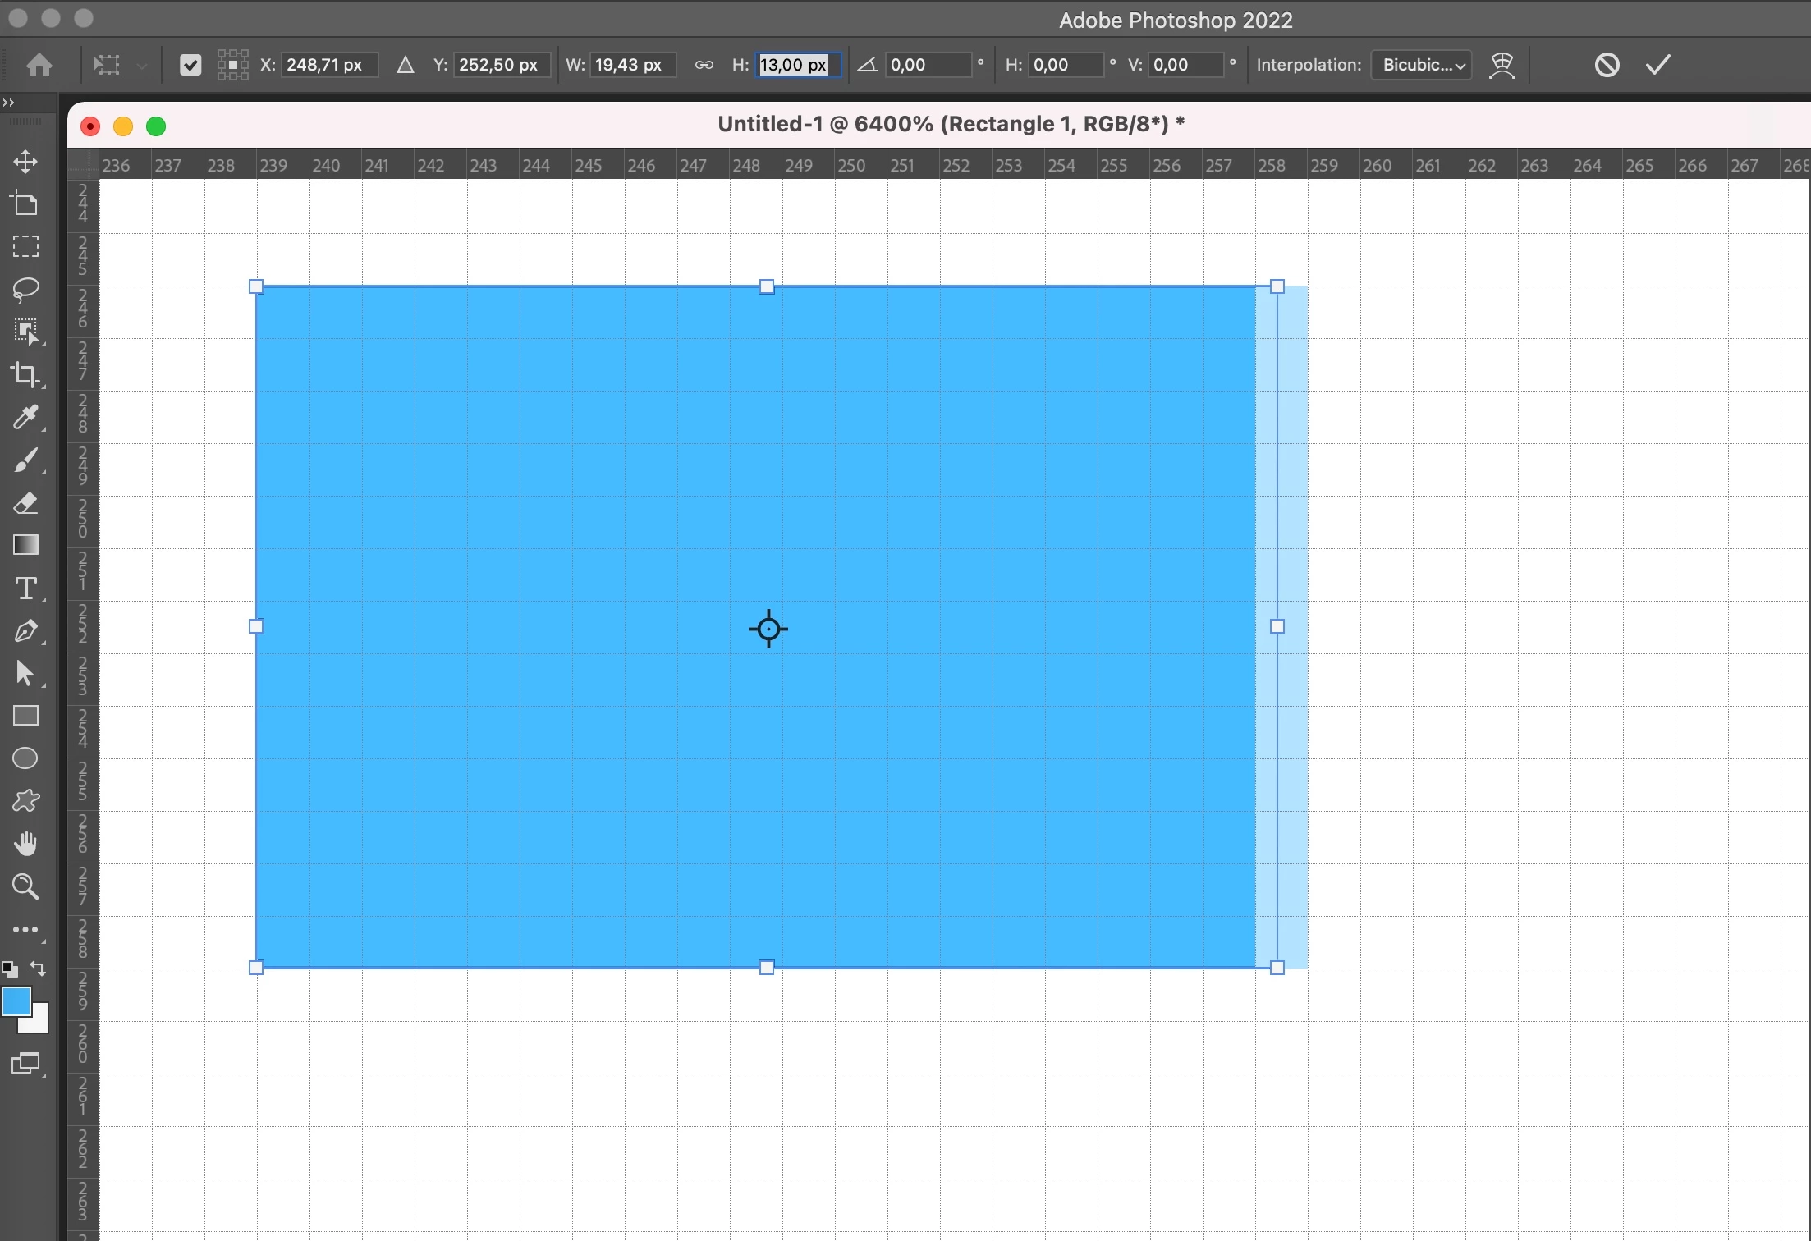
Task: Select the Move tool
Action: [25, 161]
